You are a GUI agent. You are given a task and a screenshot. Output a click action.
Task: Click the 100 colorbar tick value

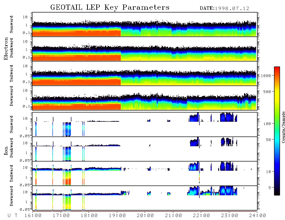[267, 124]
